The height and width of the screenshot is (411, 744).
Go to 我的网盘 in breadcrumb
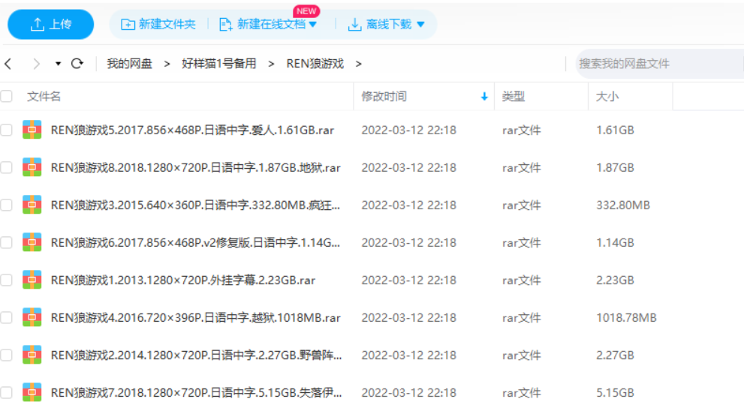[129, 64]
